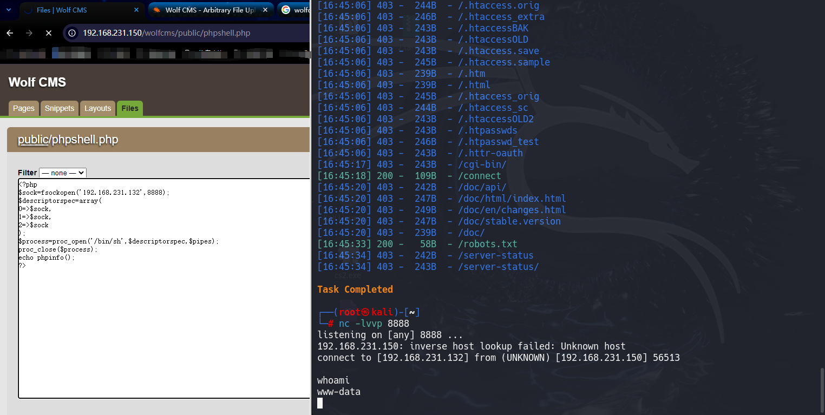
Task: Click the public folder breadcrumb link
Action: tap(33, 140)
